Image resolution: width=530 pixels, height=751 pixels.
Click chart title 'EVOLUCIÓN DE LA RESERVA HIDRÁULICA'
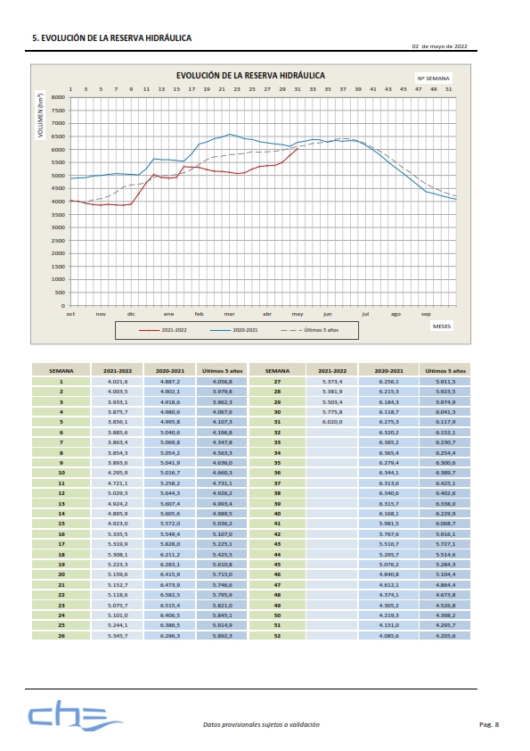250,76
